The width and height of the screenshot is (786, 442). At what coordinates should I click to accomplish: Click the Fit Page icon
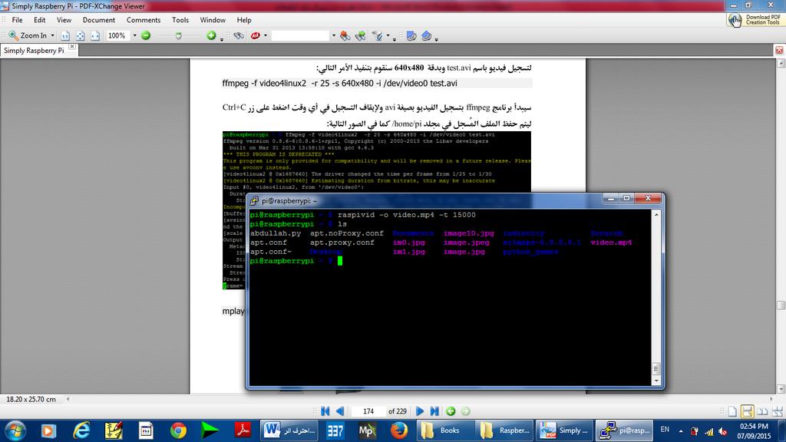(x=80, y=35)
